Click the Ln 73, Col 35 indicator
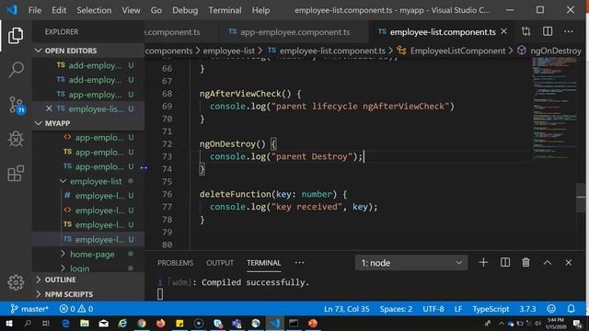 pyautogui.click(x=346, y=309)
